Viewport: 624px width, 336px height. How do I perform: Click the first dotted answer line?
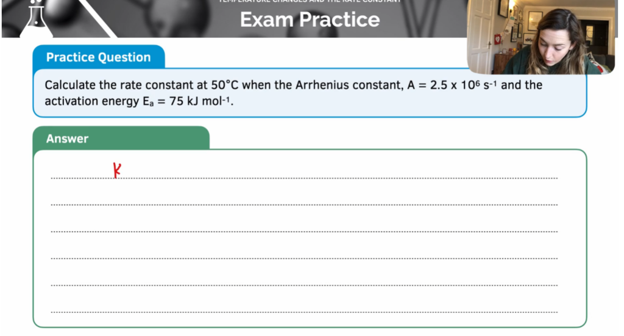coord(305,178)
